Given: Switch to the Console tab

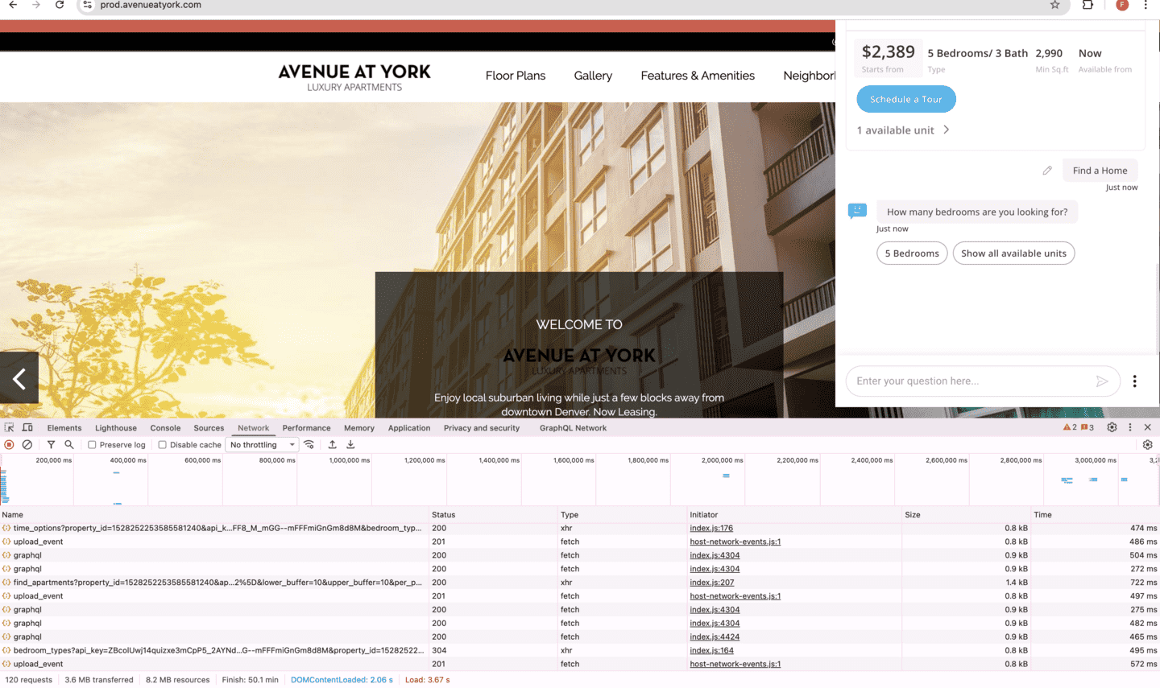Looking at the screenshot, I should pos(165,428).
